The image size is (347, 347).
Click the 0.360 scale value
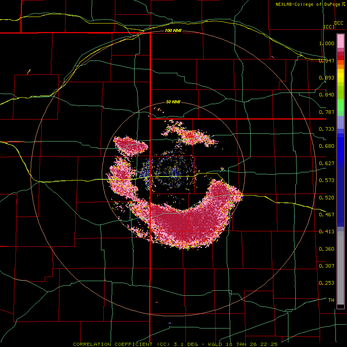[x=327, y=249]
